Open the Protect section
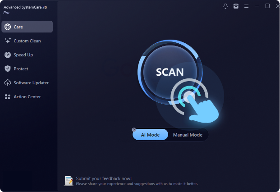The width and height of the screenshot is (280, 192). click(27, 69)
